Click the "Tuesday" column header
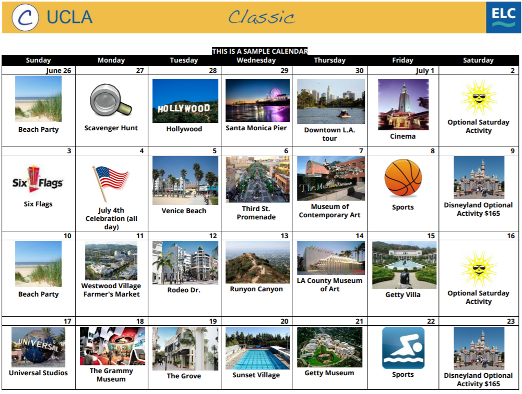The width and height of the screenshot is (522, 394). (184, 60)
